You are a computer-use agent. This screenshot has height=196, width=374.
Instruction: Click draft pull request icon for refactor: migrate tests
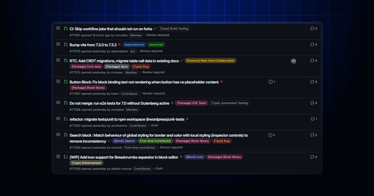[x=66, y=119]
